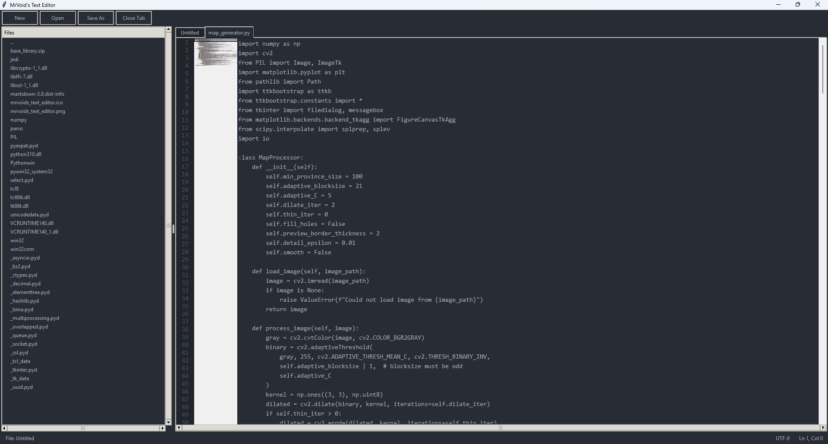Screen dimensions: 828x444
Task: Click the 'Ln 1, Col 0' cursor indicator
Action: [811, 438]
